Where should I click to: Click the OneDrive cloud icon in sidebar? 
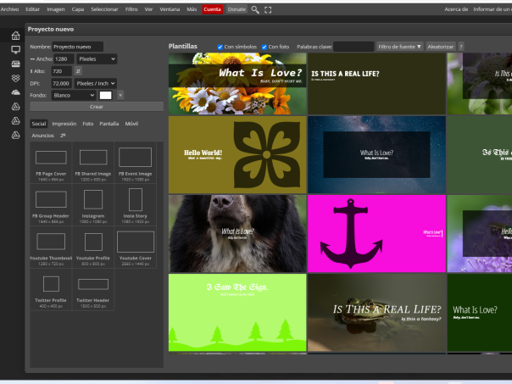[x=15, y=92]
